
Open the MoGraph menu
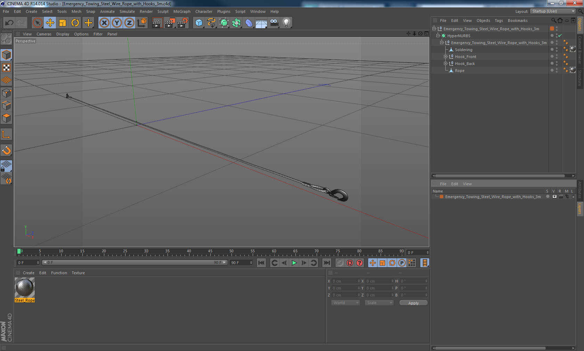182,11
